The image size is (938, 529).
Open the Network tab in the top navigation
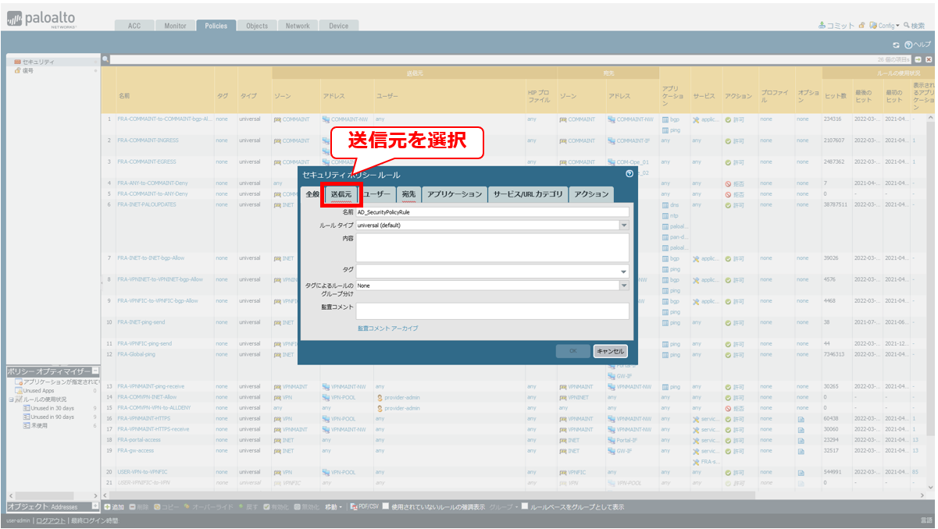pyautogui.click(x=298, y=26)
